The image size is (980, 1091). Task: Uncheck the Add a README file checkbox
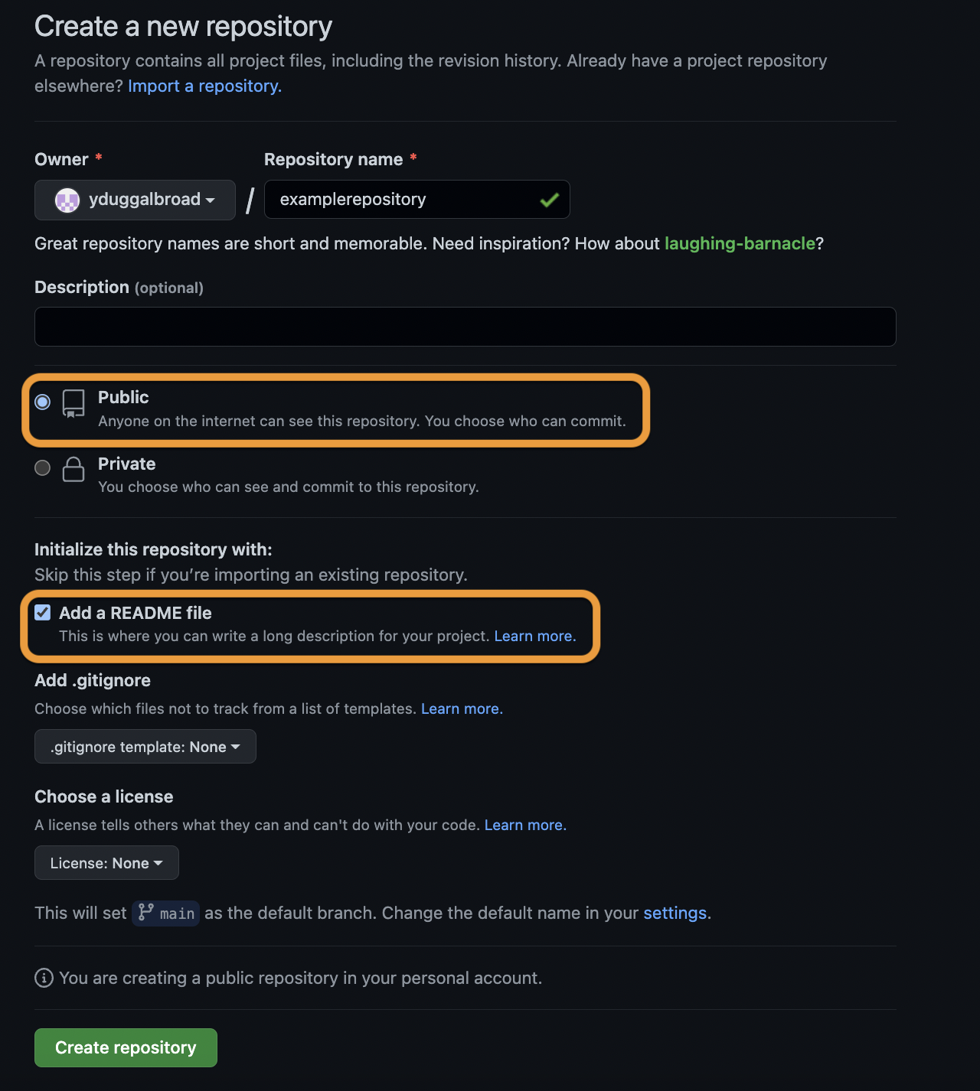click(43, 612)
